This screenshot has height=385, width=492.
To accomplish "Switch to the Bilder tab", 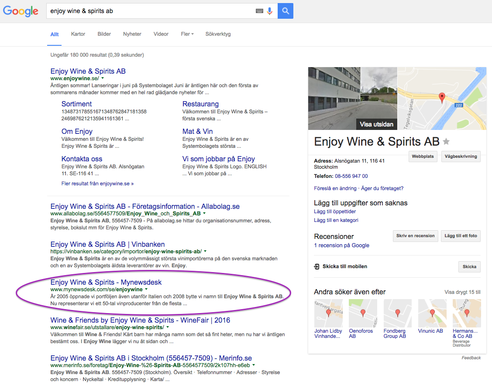I will pos(104,34).
